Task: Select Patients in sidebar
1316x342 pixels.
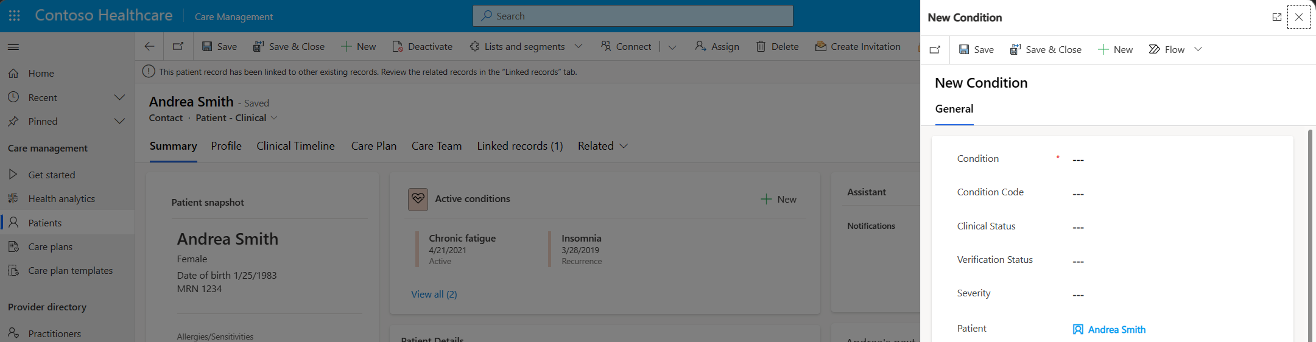Action: tap(67, 223)
